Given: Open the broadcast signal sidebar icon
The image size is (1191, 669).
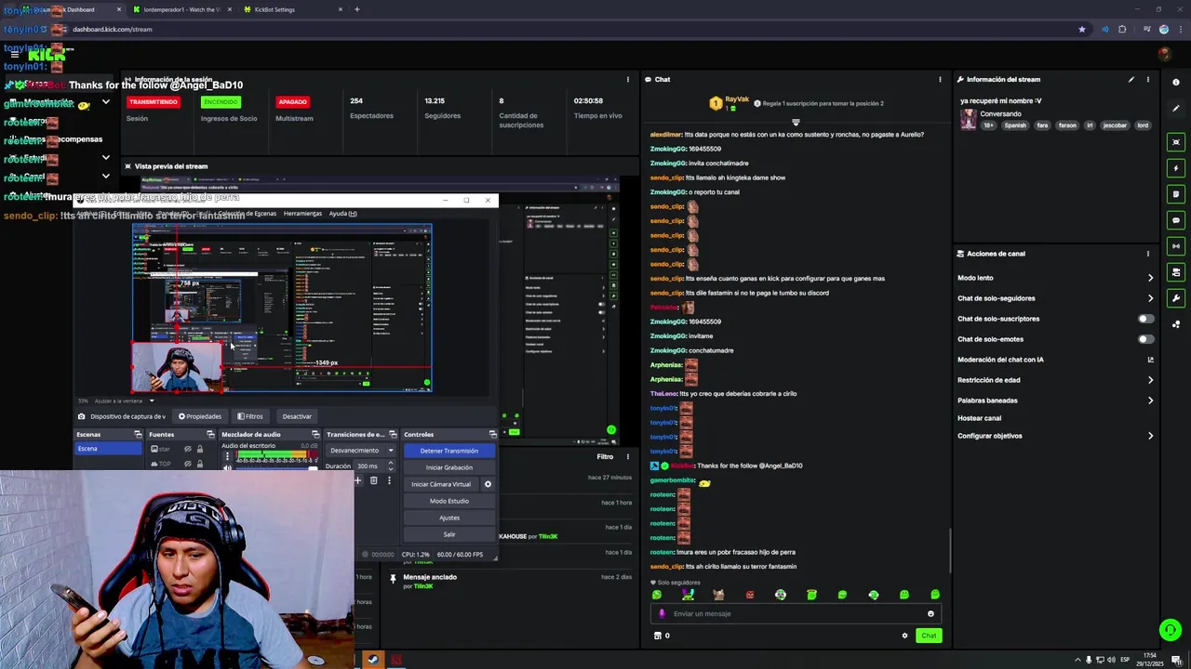Looking at the screenshot, I should pos(1176,246).
